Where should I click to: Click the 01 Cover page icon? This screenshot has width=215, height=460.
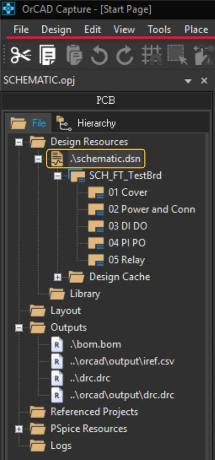(x=96, y=192)
